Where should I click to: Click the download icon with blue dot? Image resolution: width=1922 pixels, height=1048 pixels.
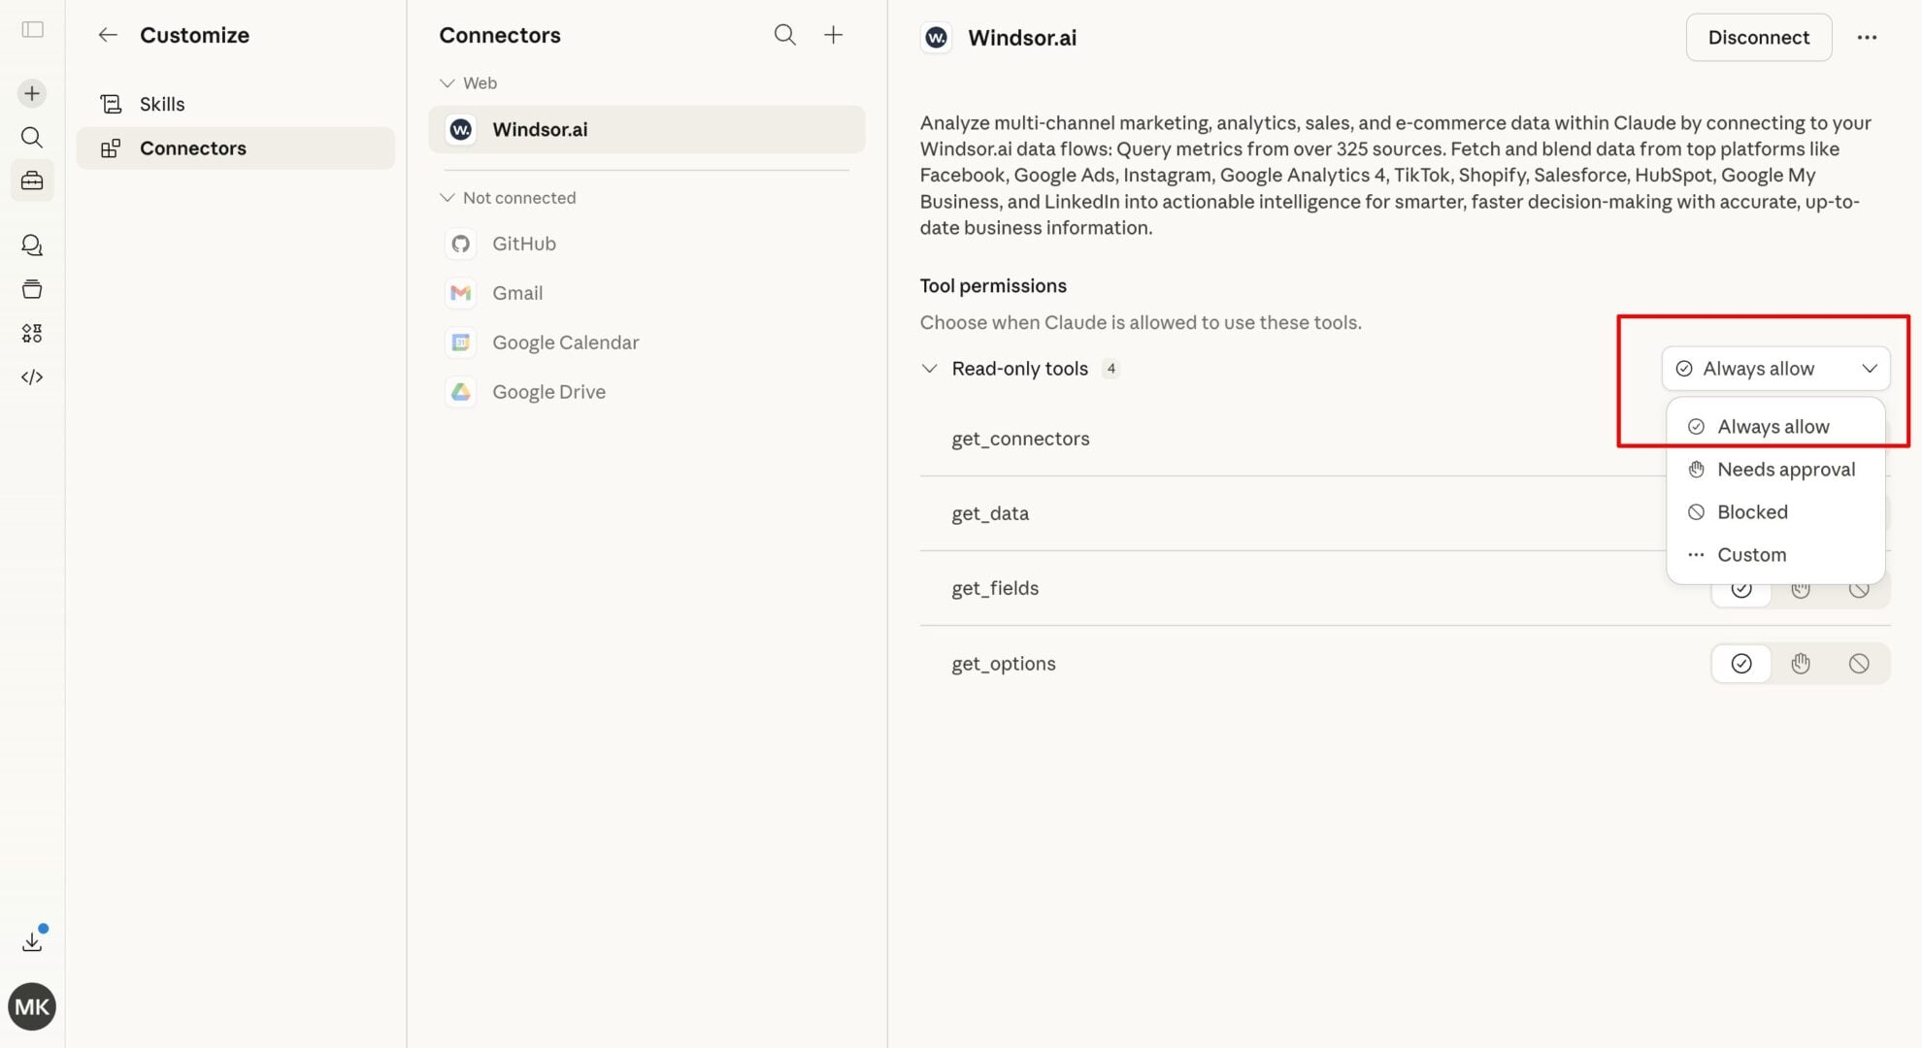32,941
